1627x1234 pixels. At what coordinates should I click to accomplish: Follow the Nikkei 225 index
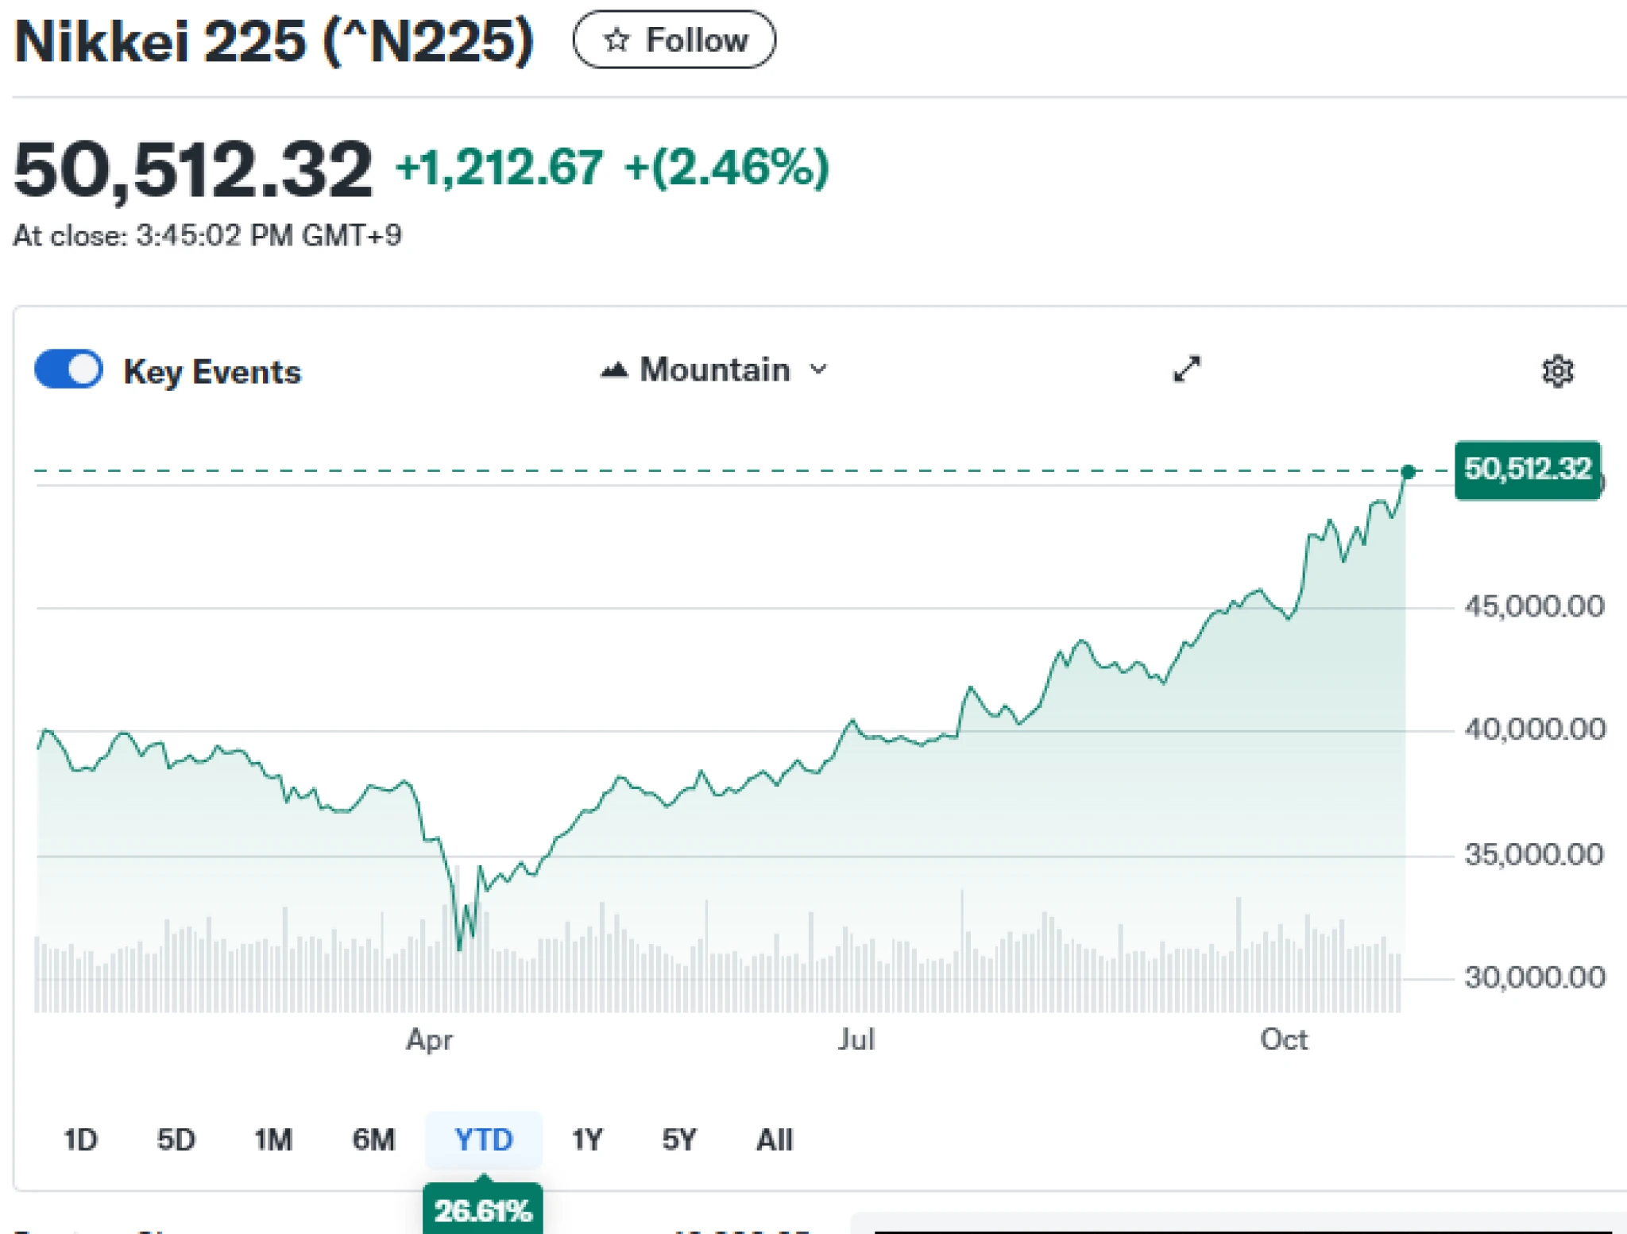(x=674, y=40)
